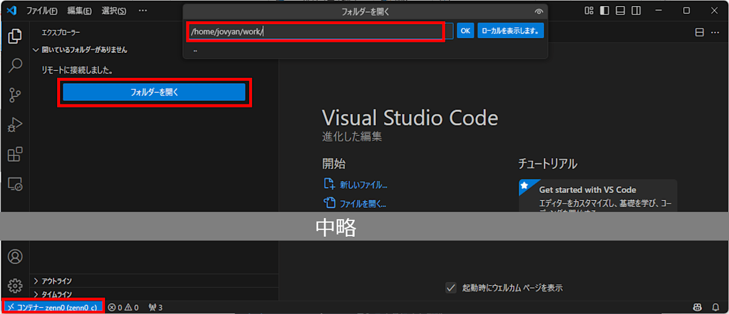The image size is (729, 314).
Task: Click the フォルダーを開く blue button
Action: point(154,92)
